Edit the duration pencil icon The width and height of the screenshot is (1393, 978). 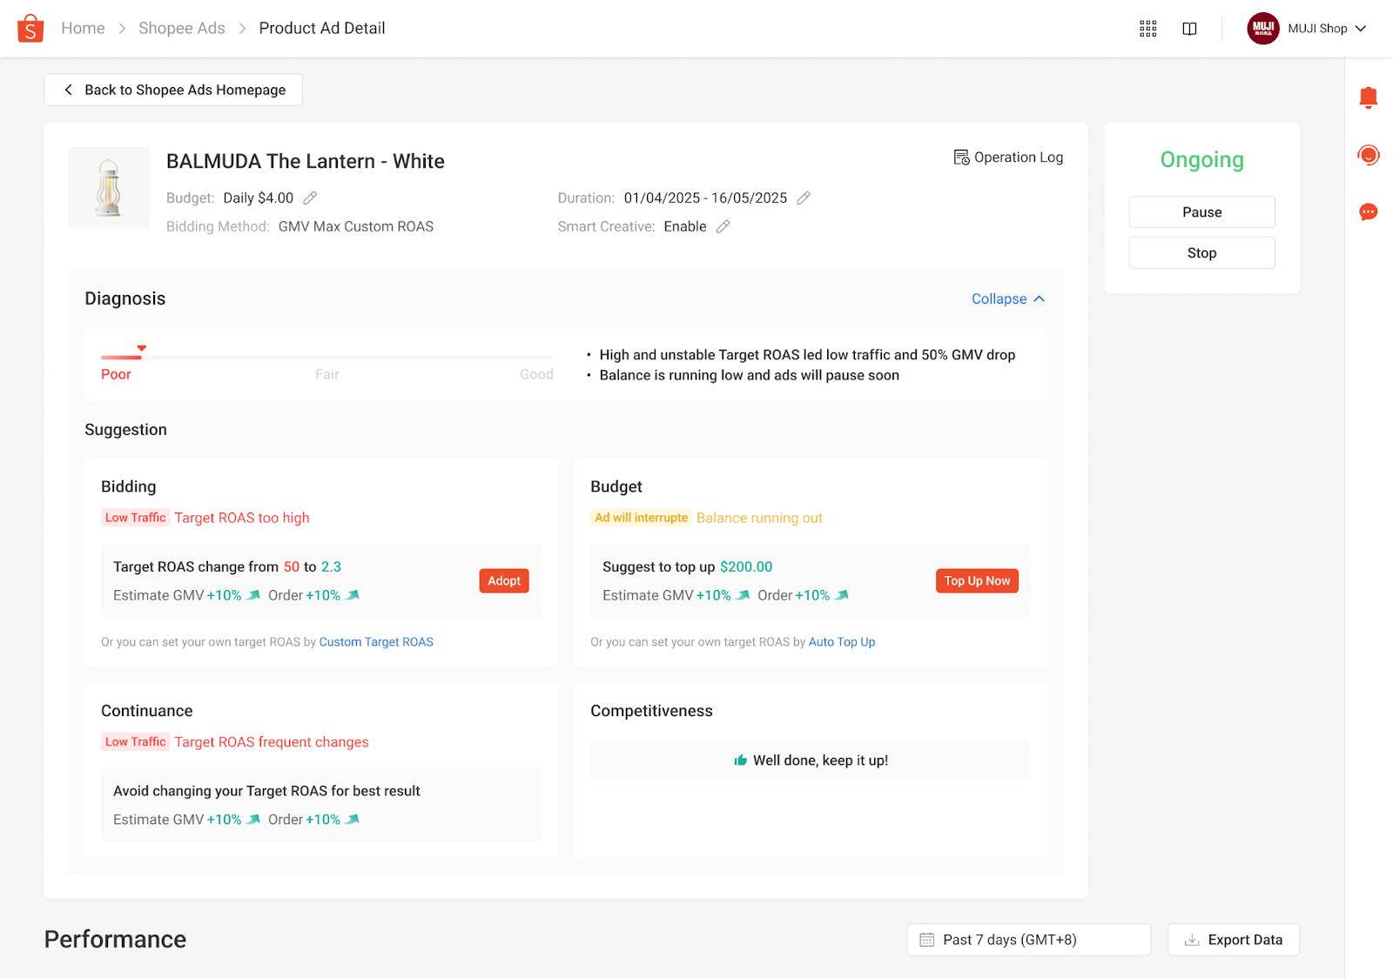[x=804, y=198]
